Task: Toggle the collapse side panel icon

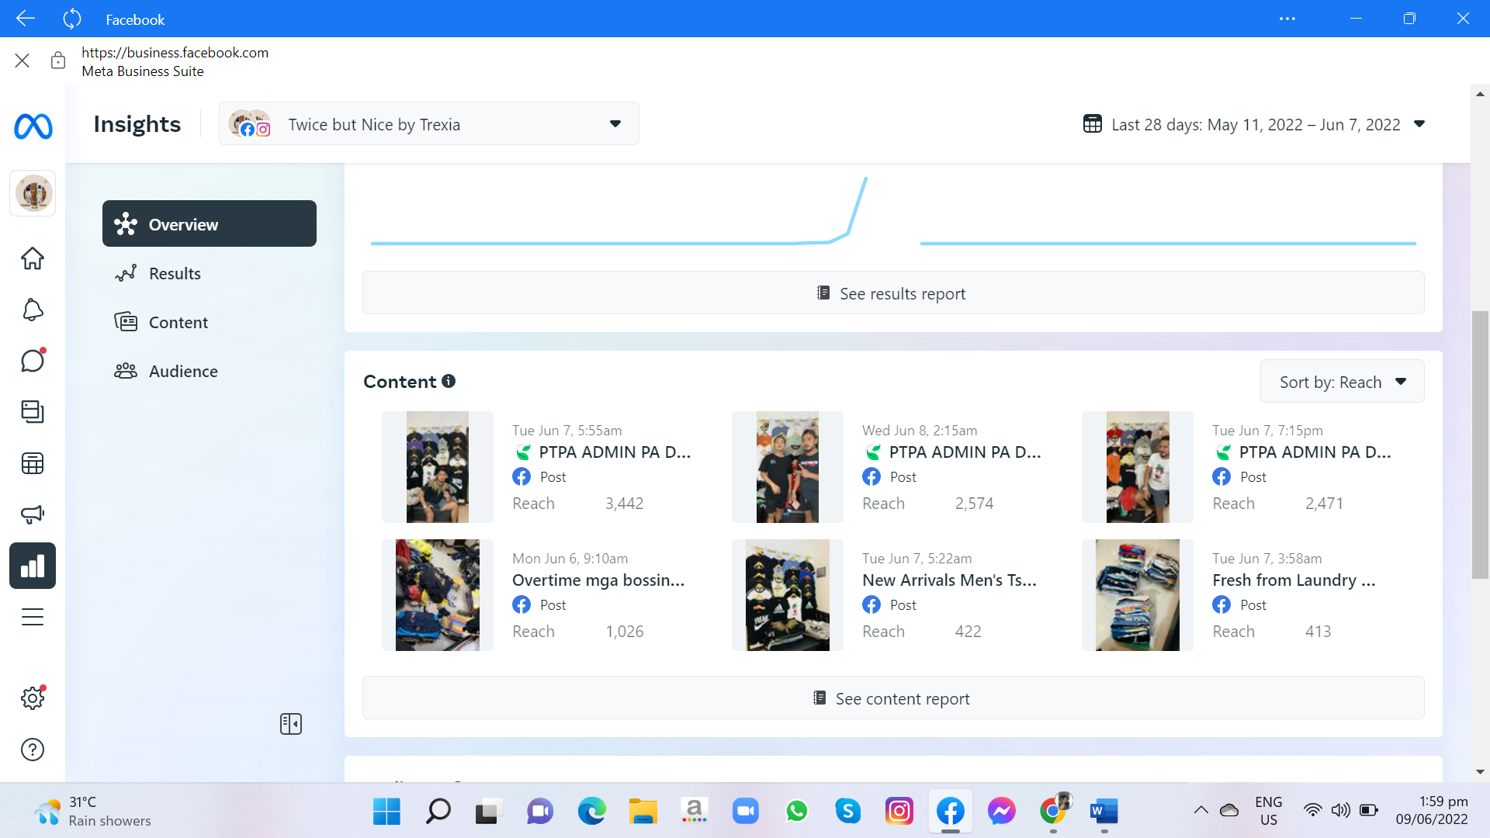Action: (291, 724)
